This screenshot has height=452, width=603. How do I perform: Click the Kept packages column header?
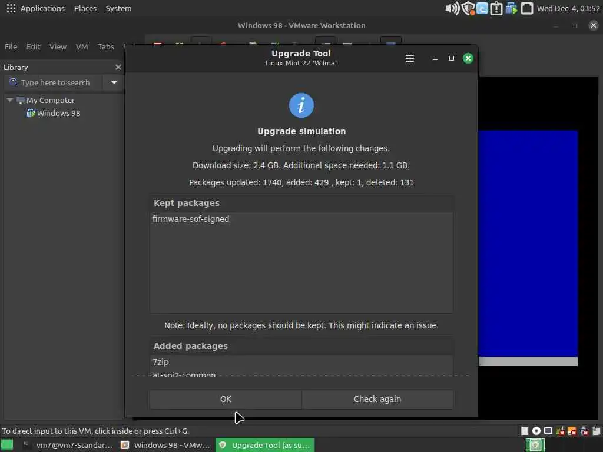[x=301, y=203]
